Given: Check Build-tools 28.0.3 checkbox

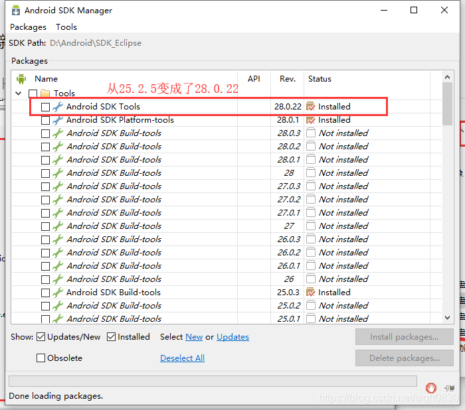Looking at the screenshot, I should pos(45,133).
